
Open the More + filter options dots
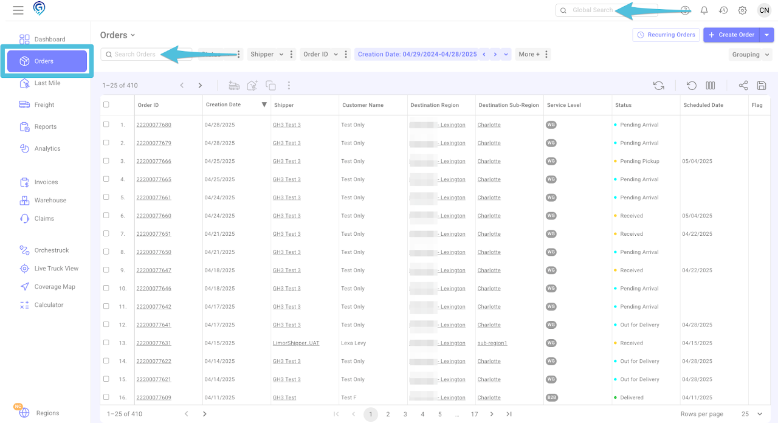tap(546, 54)
